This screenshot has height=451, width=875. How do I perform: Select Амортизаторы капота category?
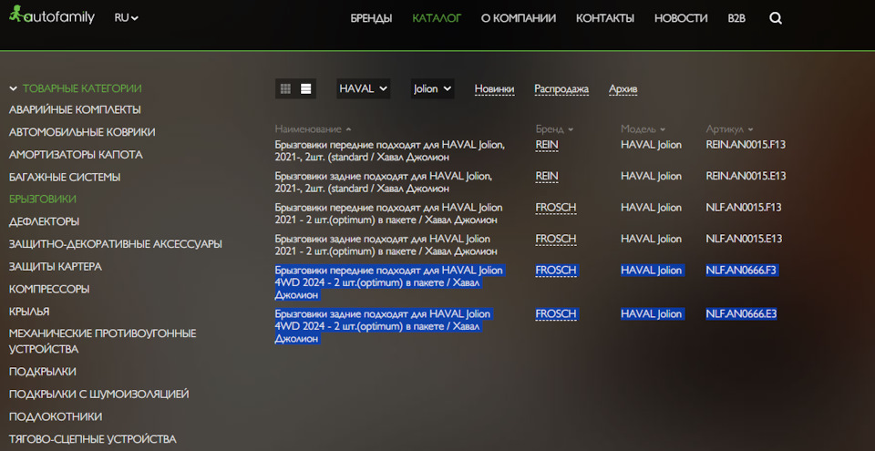pyautogui.click(x=76, y=155)
